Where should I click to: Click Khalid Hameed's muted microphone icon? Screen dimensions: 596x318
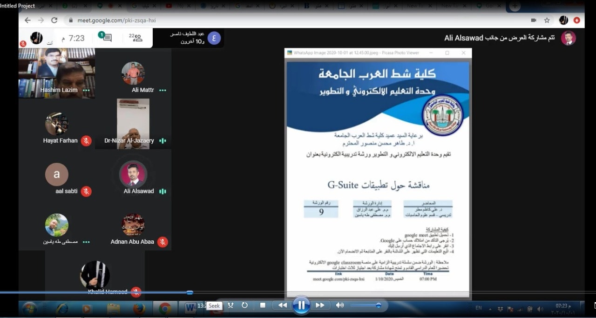[x=136, y=292]
